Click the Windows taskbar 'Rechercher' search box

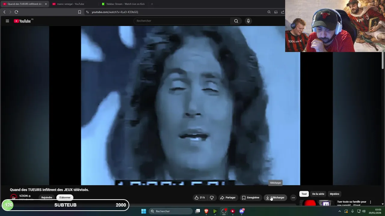pos(171,211)
